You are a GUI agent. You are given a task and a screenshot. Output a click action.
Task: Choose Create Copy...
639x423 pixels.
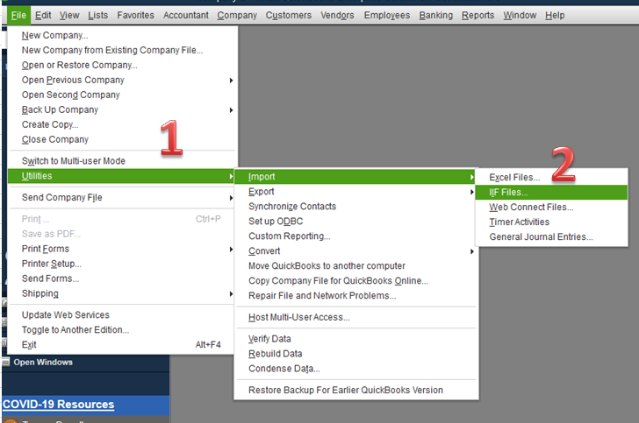click(x=122, y=124)
